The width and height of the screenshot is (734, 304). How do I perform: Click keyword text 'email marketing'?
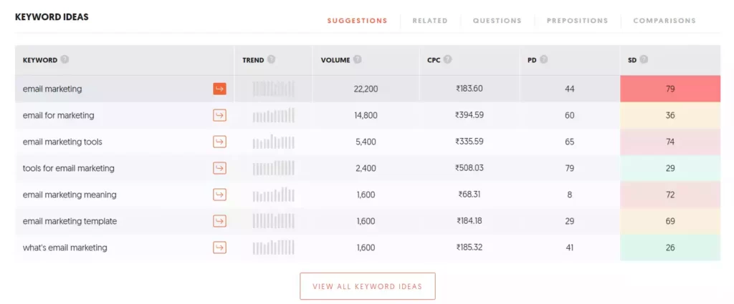pyautogui.click(x=52, y=89)
